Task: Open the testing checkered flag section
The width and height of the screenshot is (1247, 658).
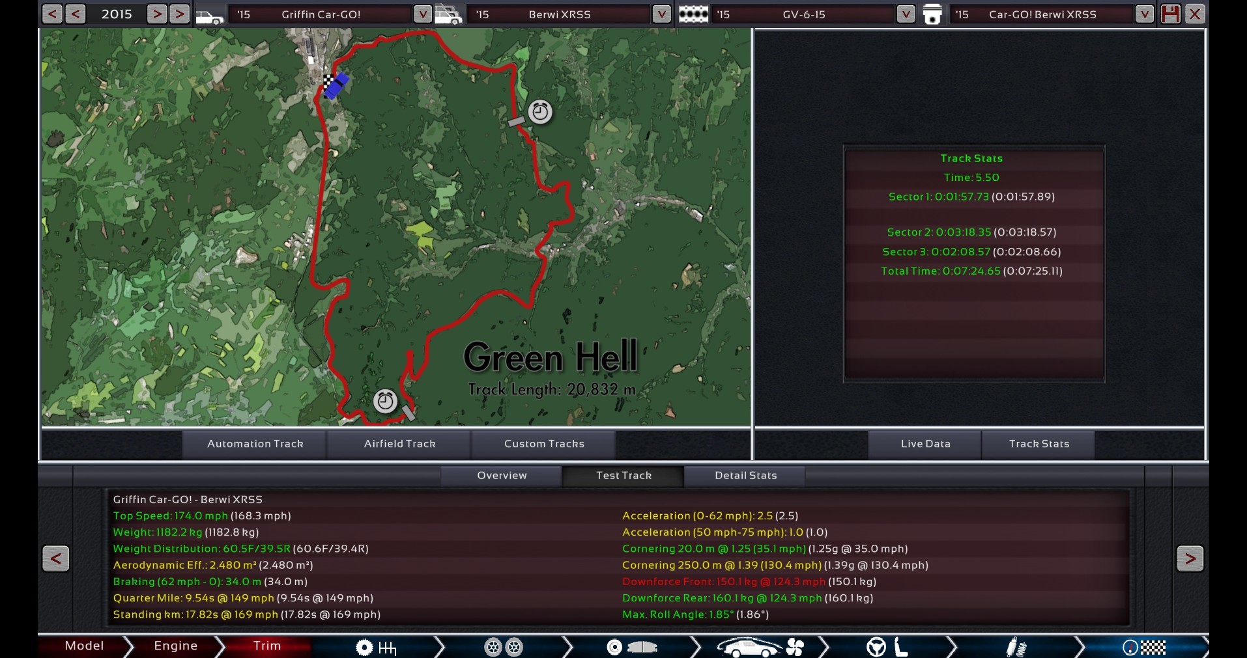Action: (x=1143, y=647)
